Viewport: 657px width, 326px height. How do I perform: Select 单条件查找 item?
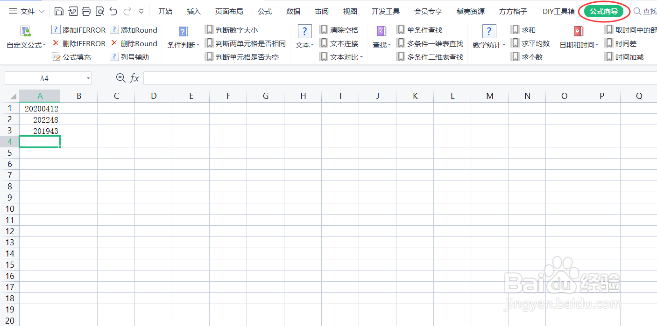click(x=419, y=30)
